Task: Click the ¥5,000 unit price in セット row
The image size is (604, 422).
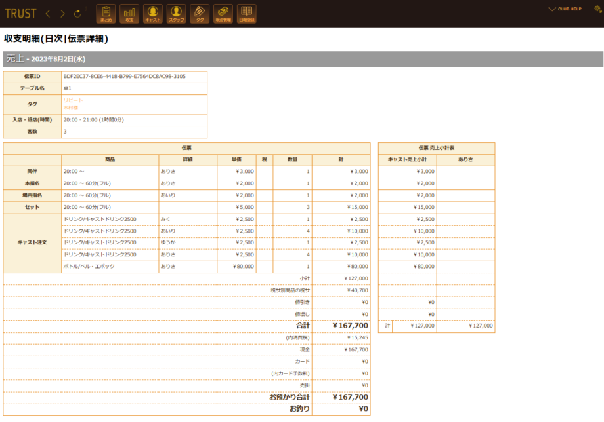Action: [245, 208]
